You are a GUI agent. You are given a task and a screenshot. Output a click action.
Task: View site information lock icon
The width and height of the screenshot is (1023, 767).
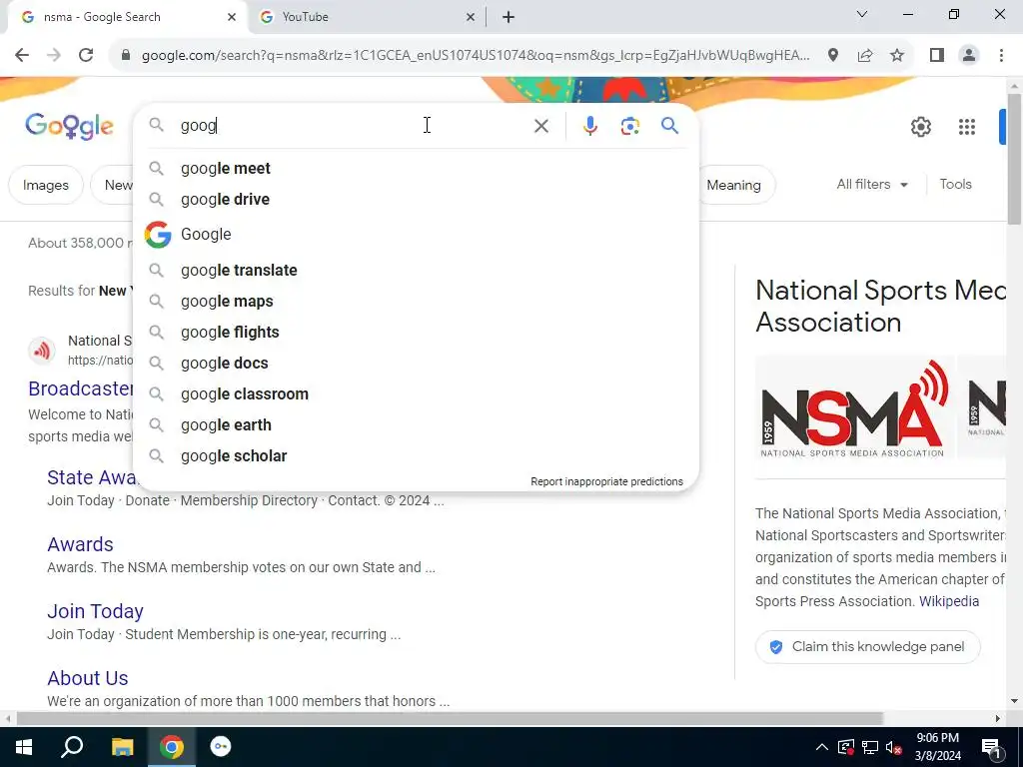[125, 56]
